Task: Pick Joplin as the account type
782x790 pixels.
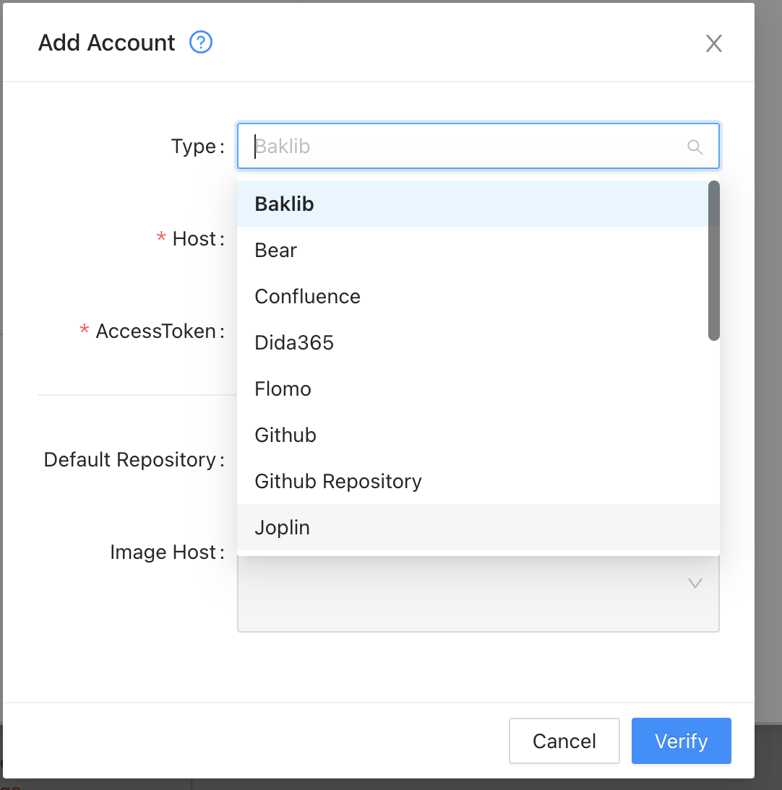Action: click(x=282, y=527)
